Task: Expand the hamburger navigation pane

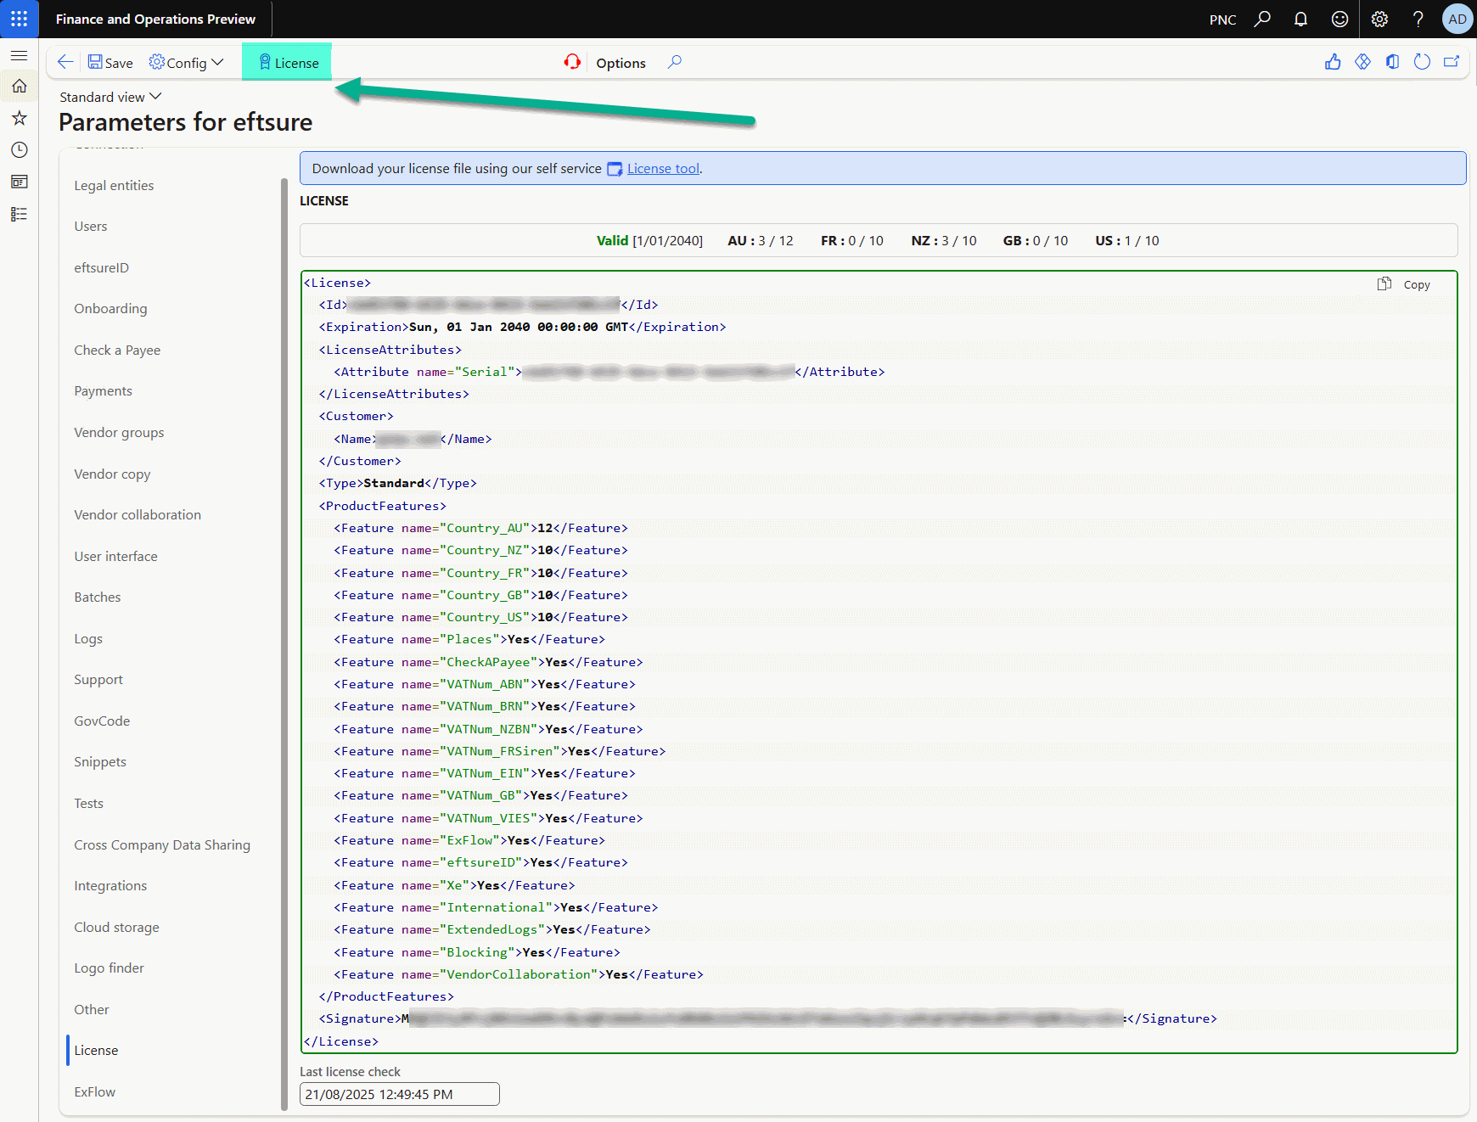Action: click(19, 55)
